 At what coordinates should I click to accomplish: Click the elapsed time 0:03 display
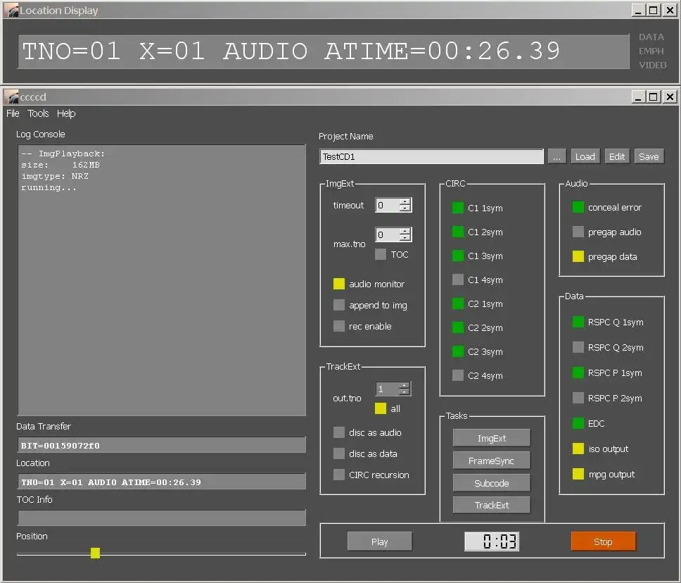[492, 541]
